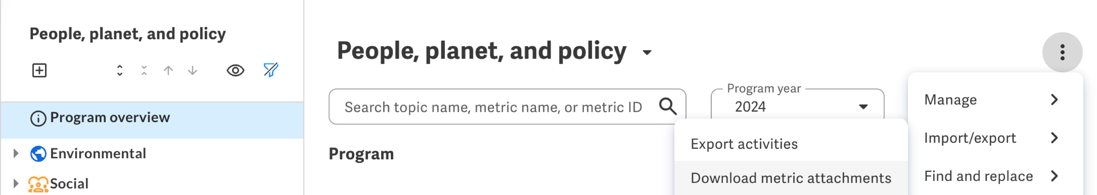The height and width of the screenshot is (195, 1097).
Task: Choose Download metric attachments
Action: [791, 178]
